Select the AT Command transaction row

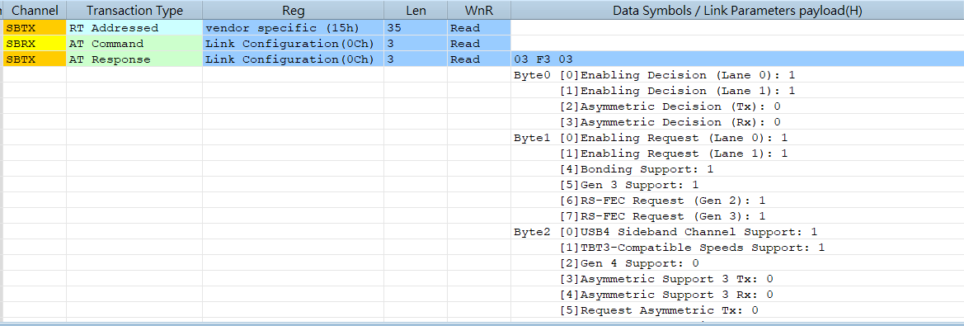(483, 44)
